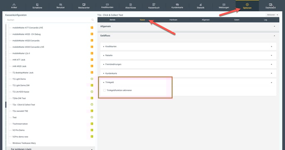Image resolution: width=285 pixels, height=150 pixels.
Task: Expand the Fremdwährungen panel
Action: (x=272, y=64)
